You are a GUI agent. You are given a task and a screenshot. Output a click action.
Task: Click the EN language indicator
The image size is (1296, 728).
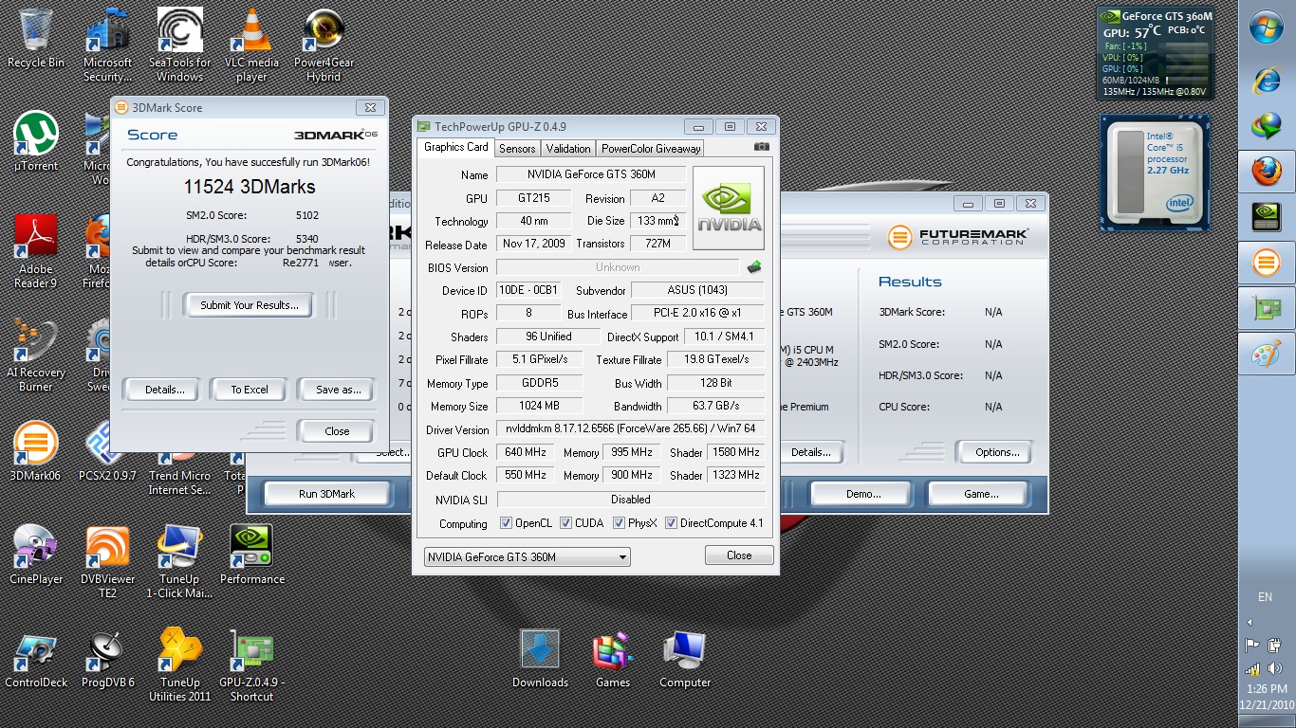click(x=1265, y=597)
